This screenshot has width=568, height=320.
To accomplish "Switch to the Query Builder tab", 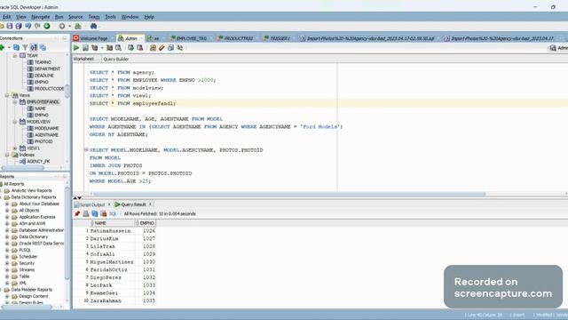I will pos(116,60).
